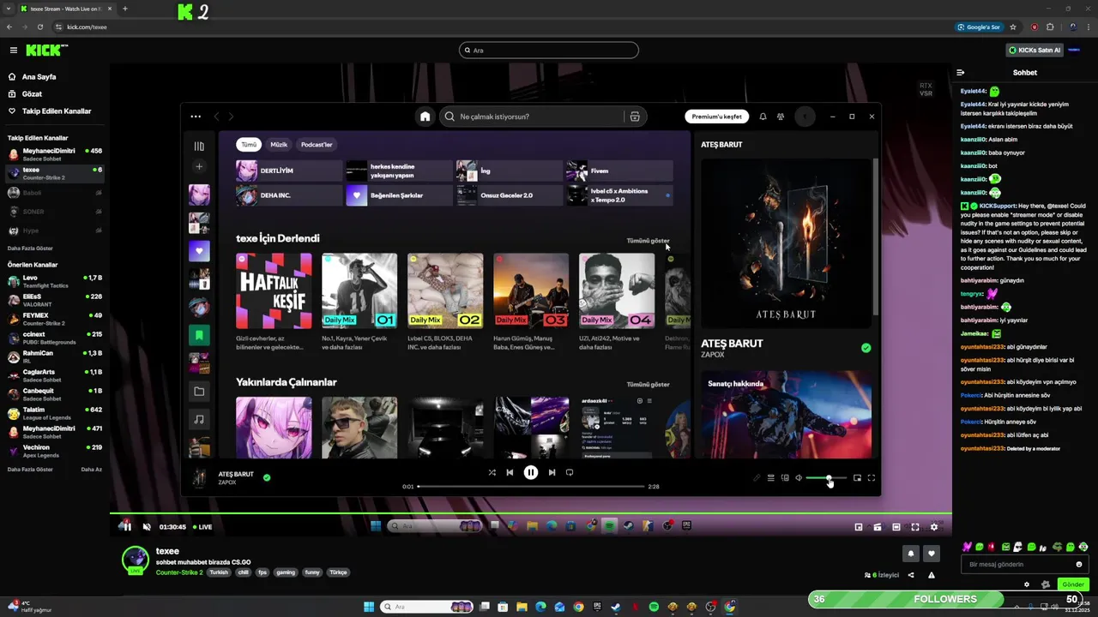Open Kick player settings gear
1098x617 pixels.
[x=934, y=527]
